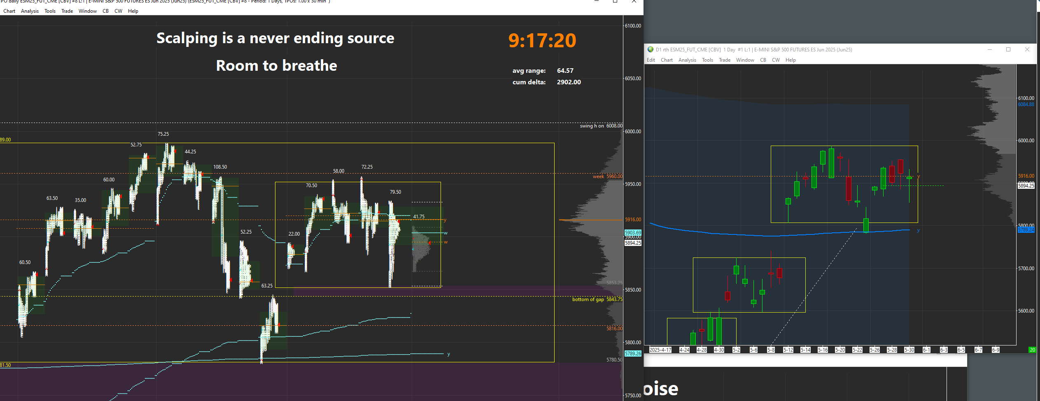The width and height of the screenshot is (1040, 401).
Task: Click the 75.25 range label on TPO chart
Action: 163,134
